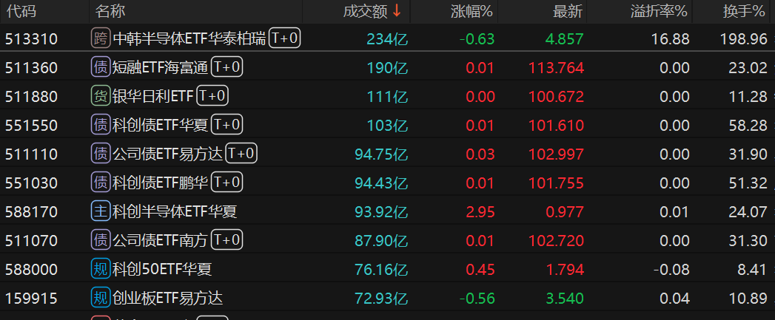Click turnover rate 198.96
This screenshot has width=775, height=320.
tap(744, 39)
